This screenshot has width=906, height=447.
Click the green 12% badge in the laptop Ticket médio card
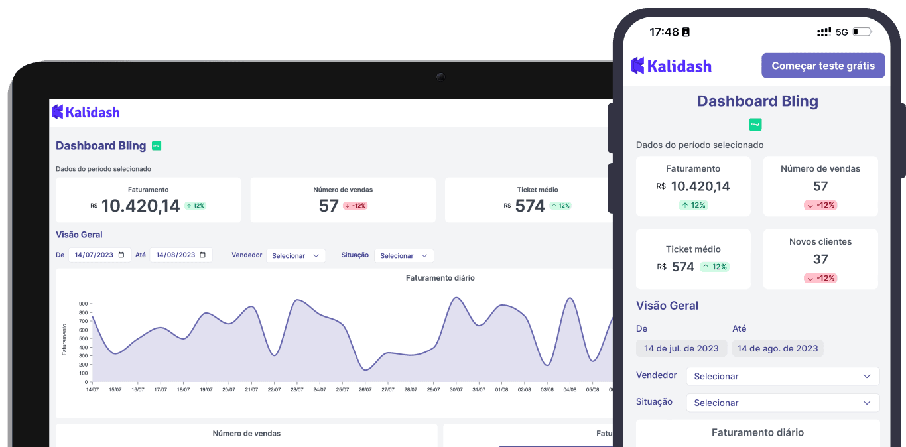pyautogui.click(x=560, y=206)
